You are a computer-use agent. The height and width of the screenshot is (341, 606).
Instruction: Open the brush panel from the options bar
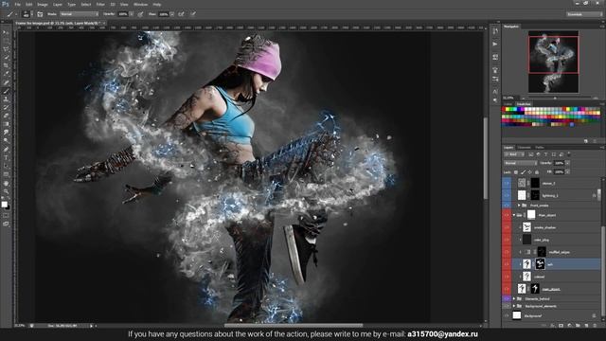(40, 14)
